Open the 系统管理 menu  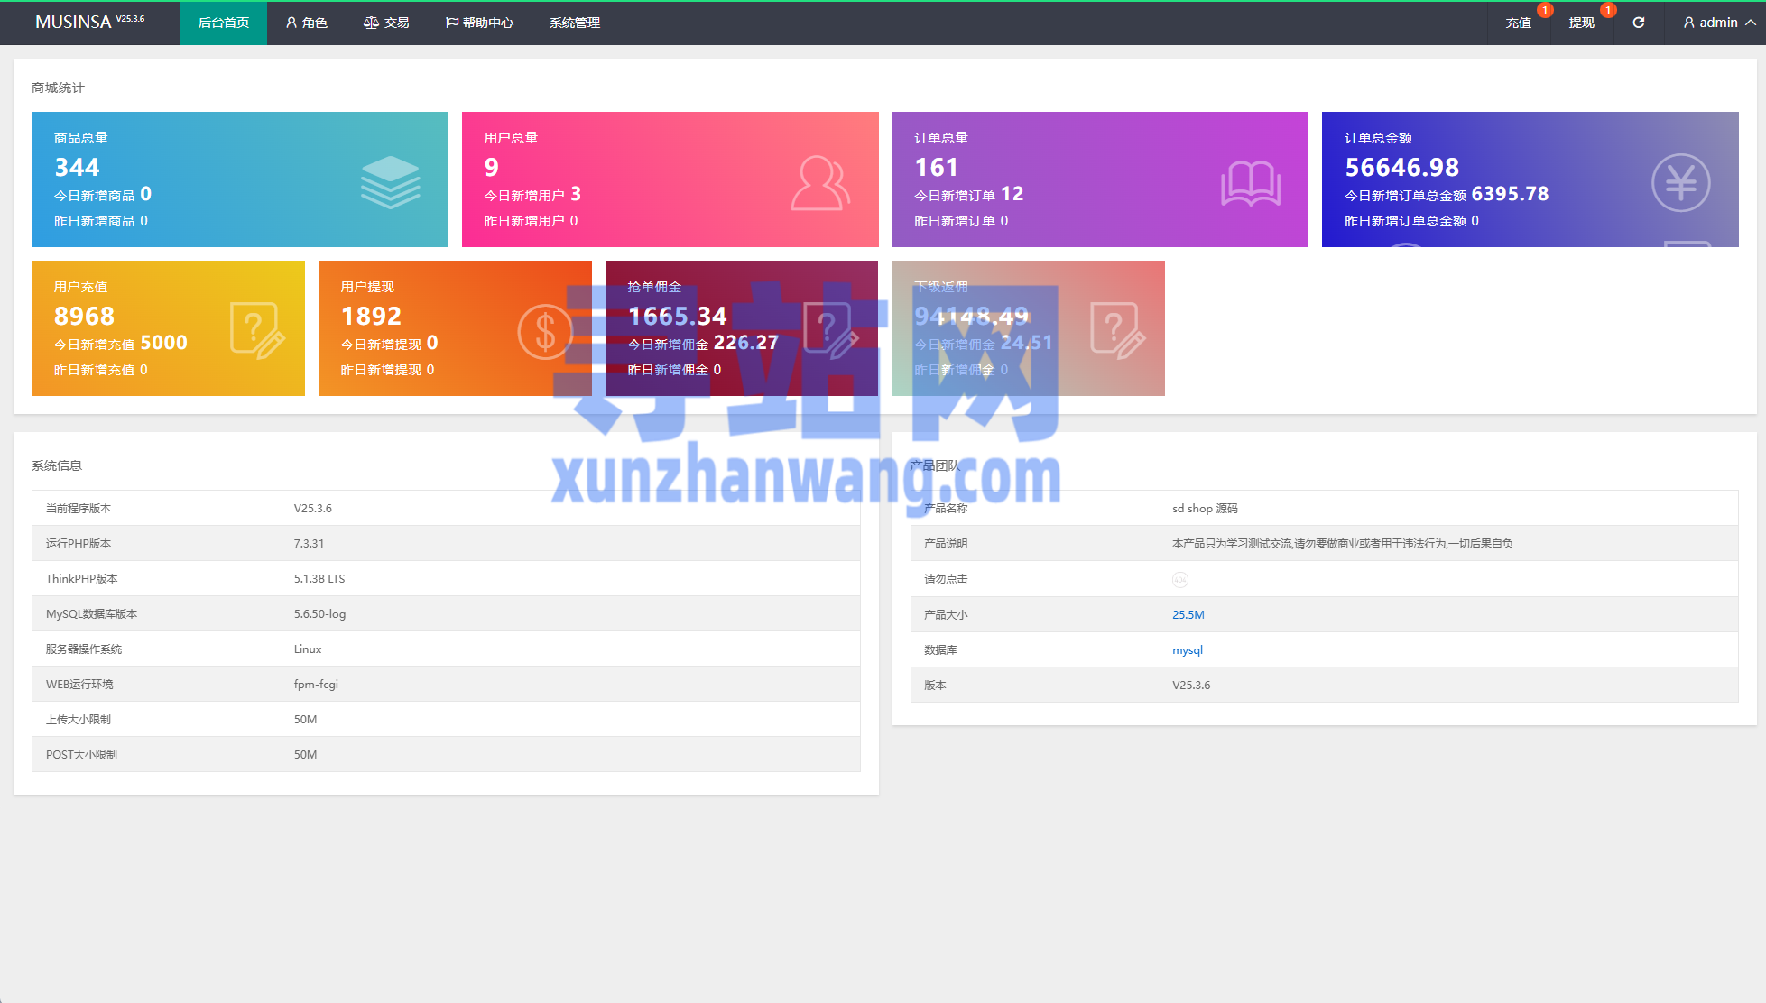575,23
